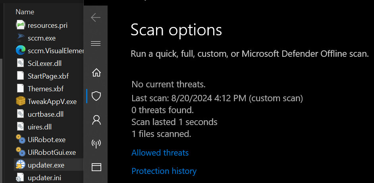Click the Allowed threats link
The width and height of the screenshot is (374, 183).
pos(160,153)
